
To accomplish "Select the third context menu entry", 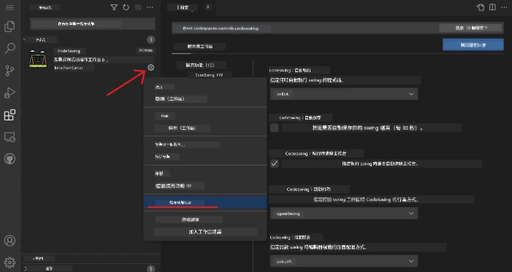I will (205, 116).
